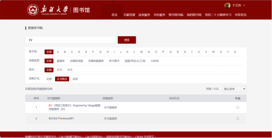Open the 学科服务 navigation menu

click(159, 15)
